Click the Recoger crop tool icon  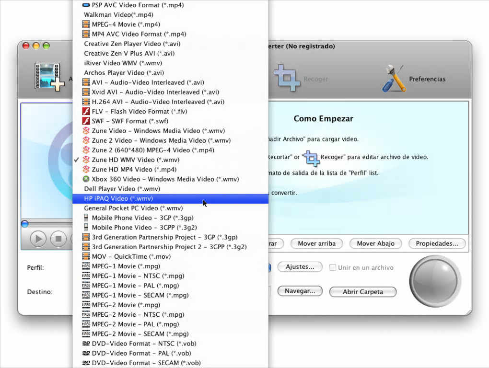click(x=288, y=78)
